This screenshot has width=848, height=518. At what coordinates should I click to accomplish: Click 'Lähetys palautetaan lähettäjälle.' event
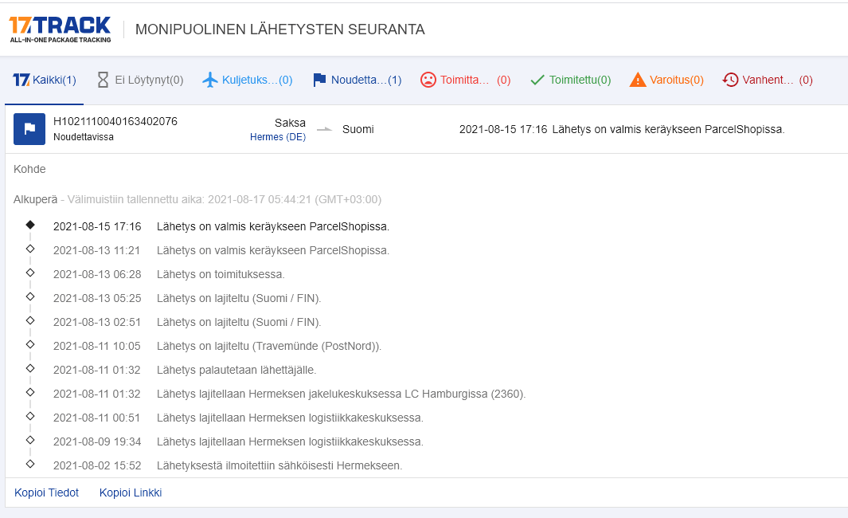pyautogui.click(x=236, y=371)
